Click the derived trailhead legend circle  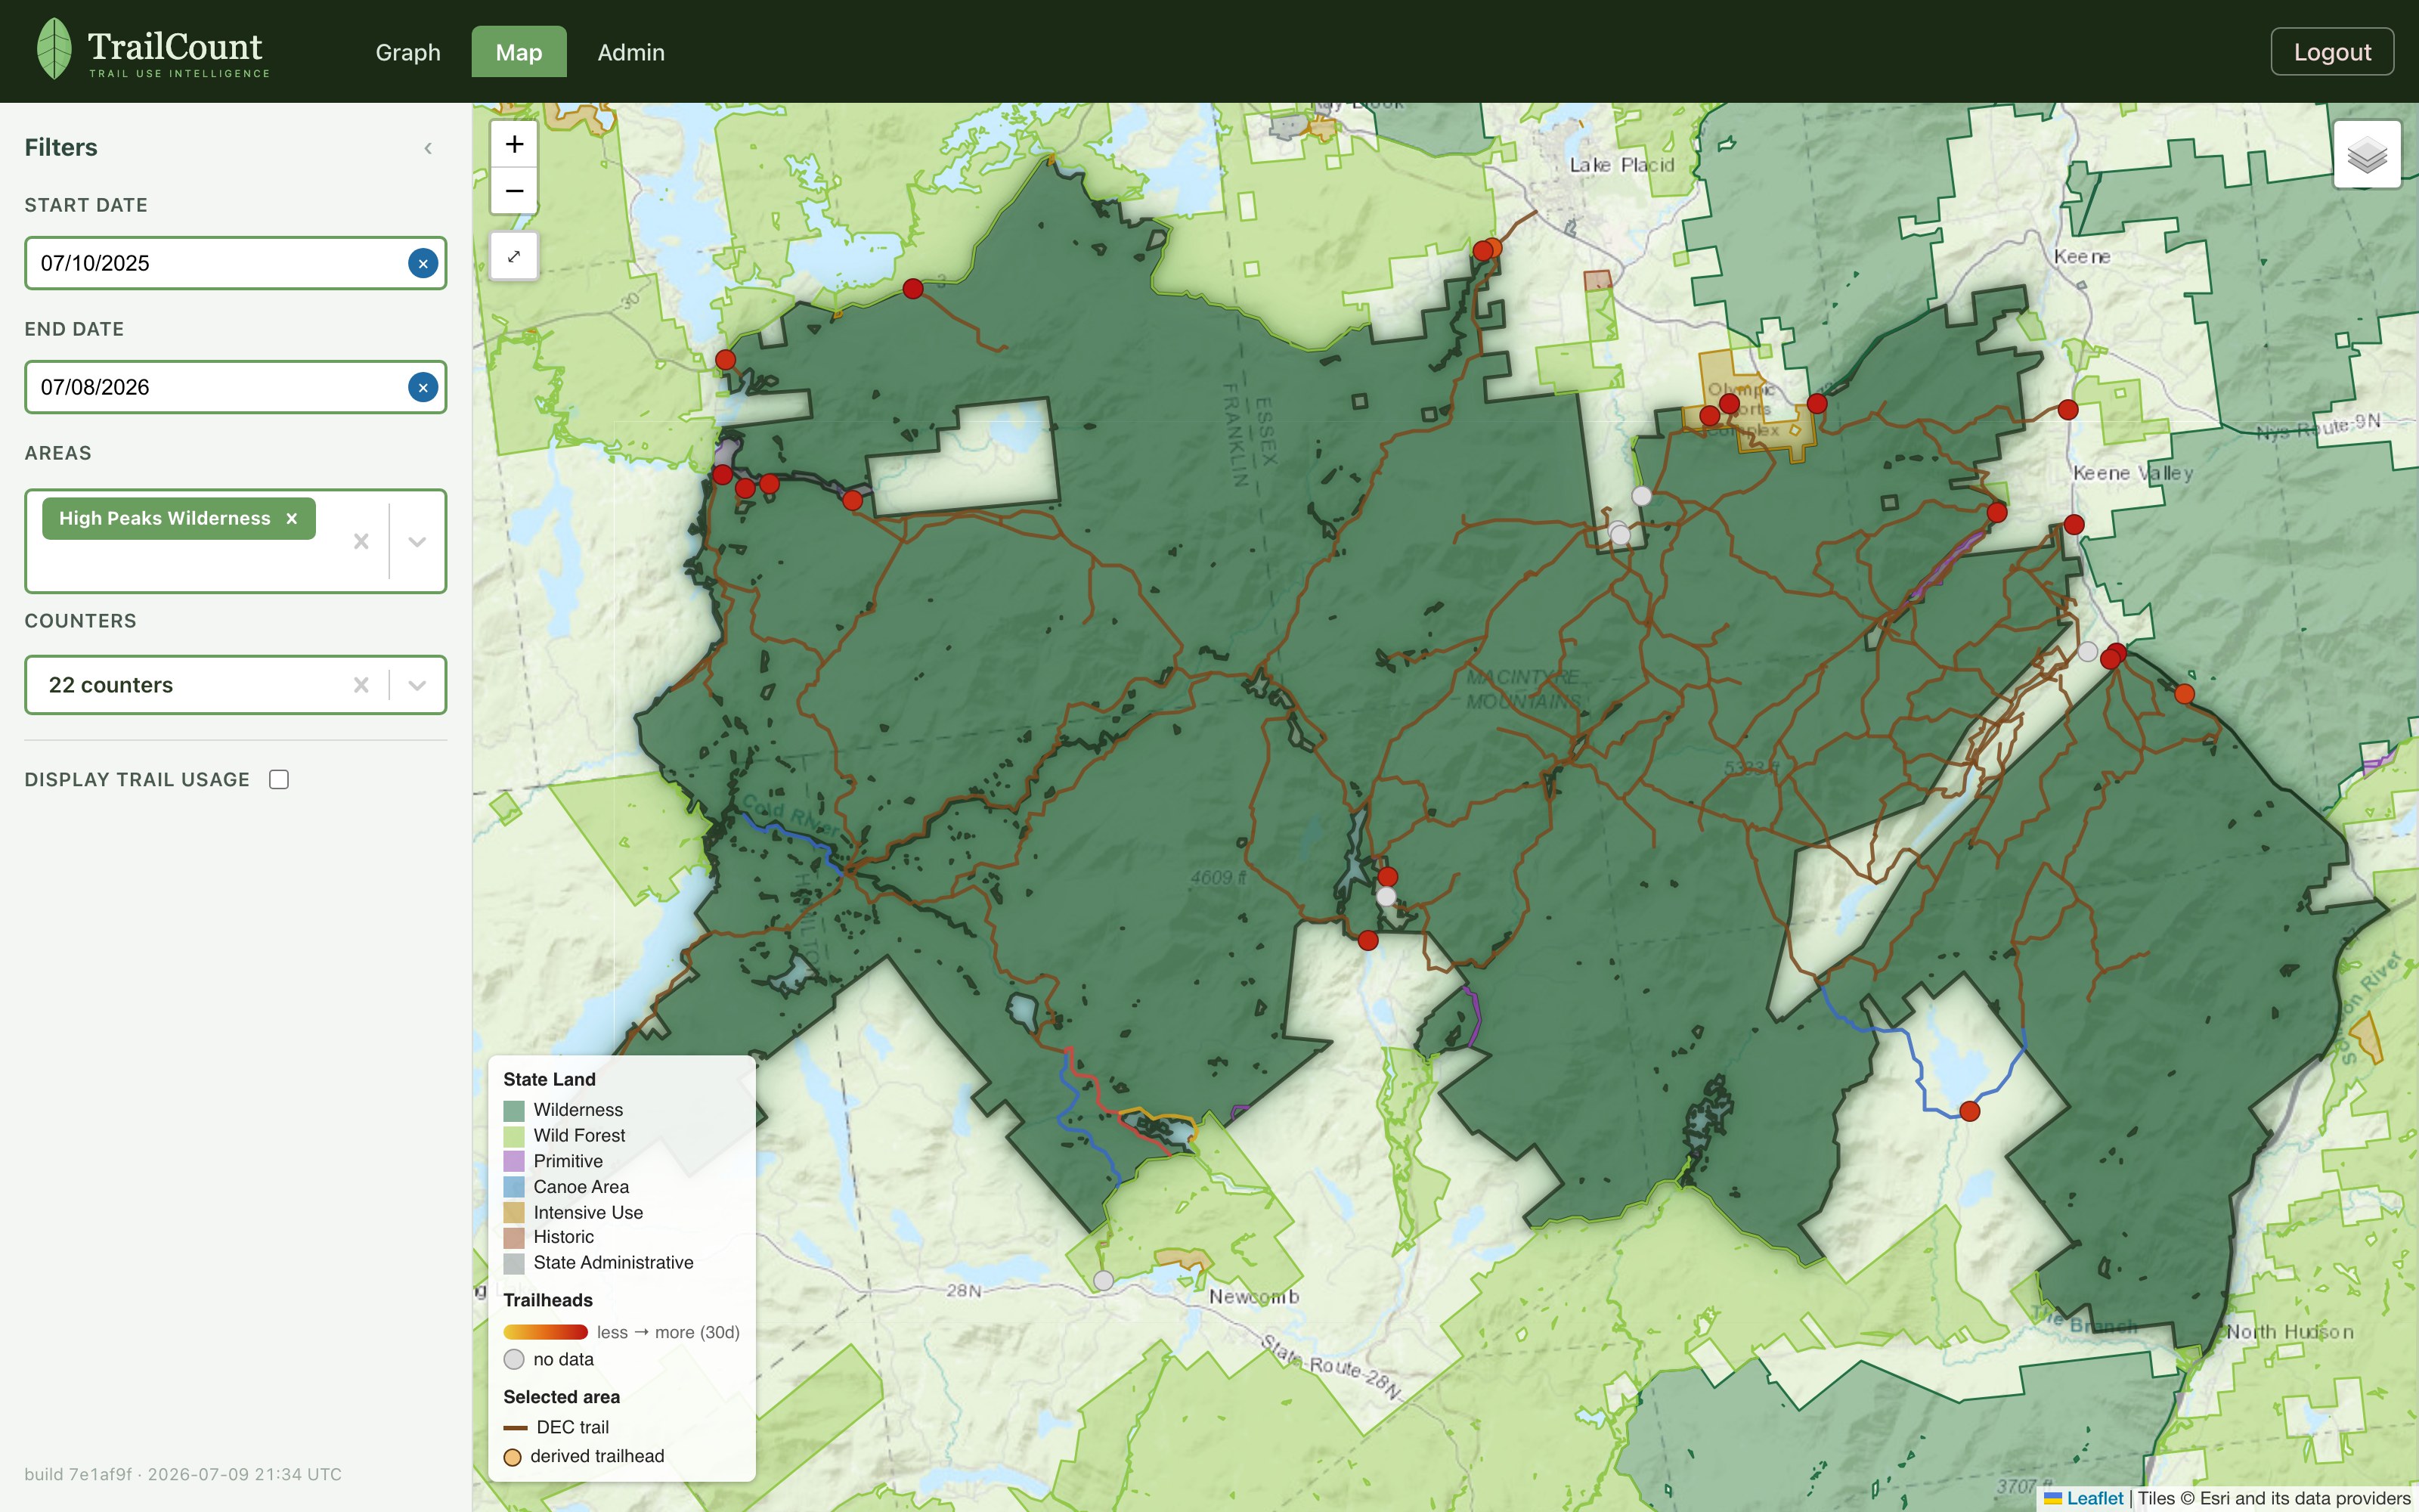pos(513,1457)
